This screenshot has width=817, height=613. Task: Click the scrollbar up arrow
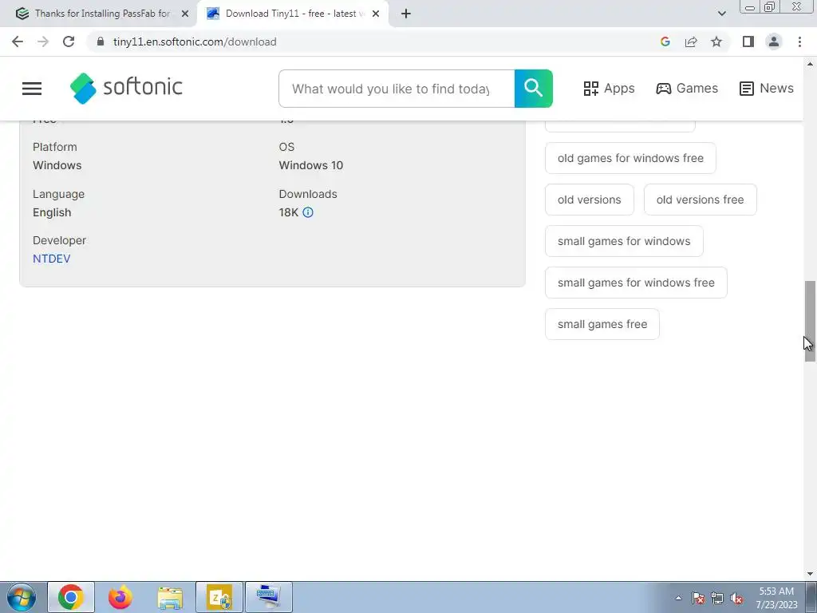(810, 64)
